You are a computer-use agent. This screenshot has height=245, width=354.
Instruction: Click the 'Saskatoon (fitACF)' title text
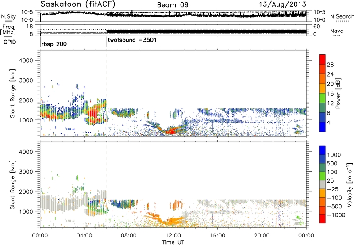tap(78, 4)
